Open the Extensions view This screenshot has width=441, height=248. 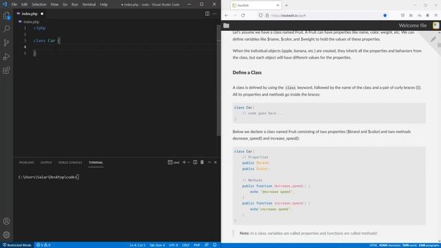(x=6, y=70)
